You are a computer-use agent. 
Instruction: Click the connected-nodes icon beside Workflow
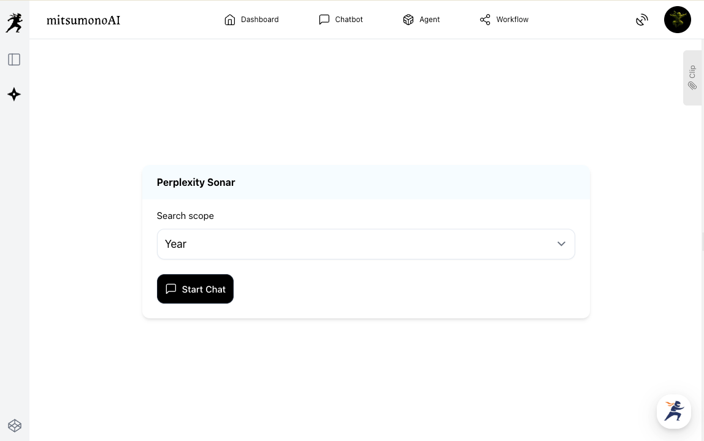[x=485, y=20]
